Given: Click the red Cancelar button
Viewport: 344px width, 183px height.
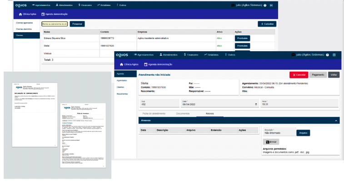Looking at the screenshot, I should [x=299, y=75].
